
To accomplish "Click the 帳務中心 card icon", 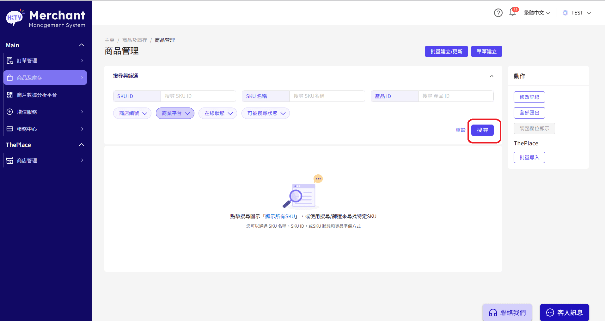I will point(10,129).
